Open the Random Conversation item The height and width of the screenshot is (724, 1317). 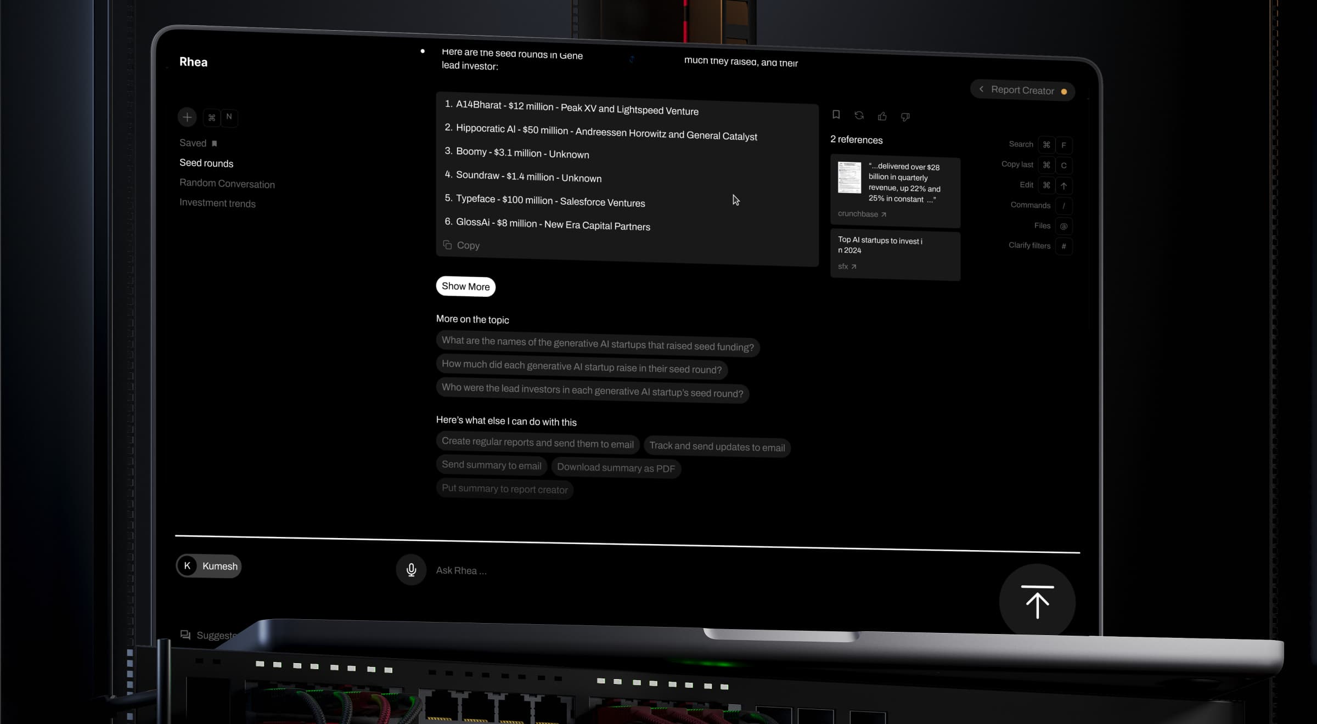227,184
